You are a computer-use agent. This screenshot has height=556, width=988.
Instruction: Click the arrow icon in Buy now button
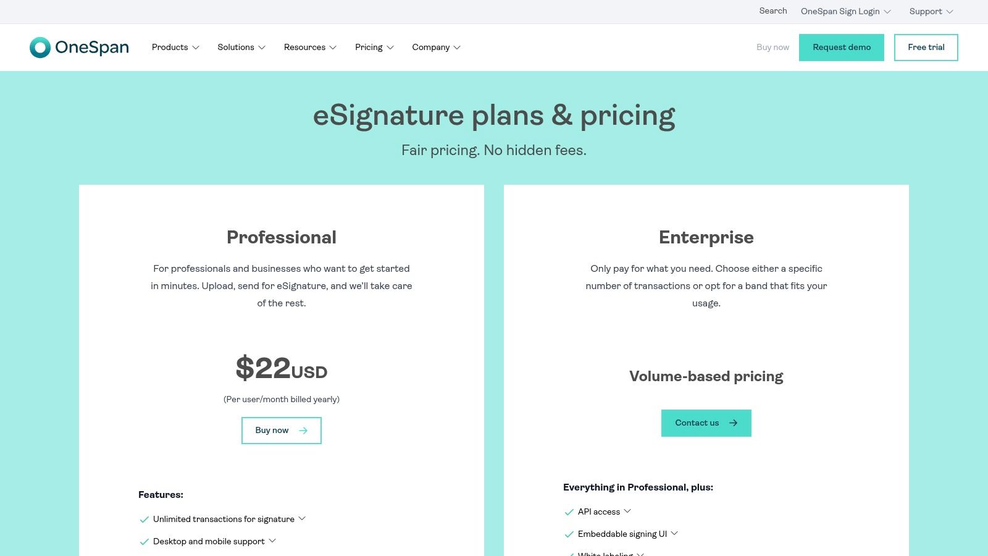[x=303, y=431]
